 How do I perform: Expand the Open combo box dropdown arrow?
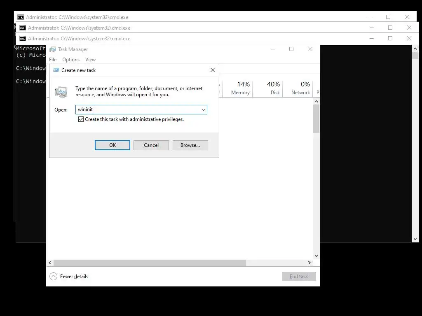204,109
